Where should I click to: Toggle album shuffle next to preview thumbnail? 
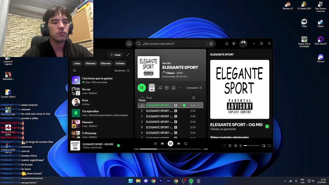point(160,88)
